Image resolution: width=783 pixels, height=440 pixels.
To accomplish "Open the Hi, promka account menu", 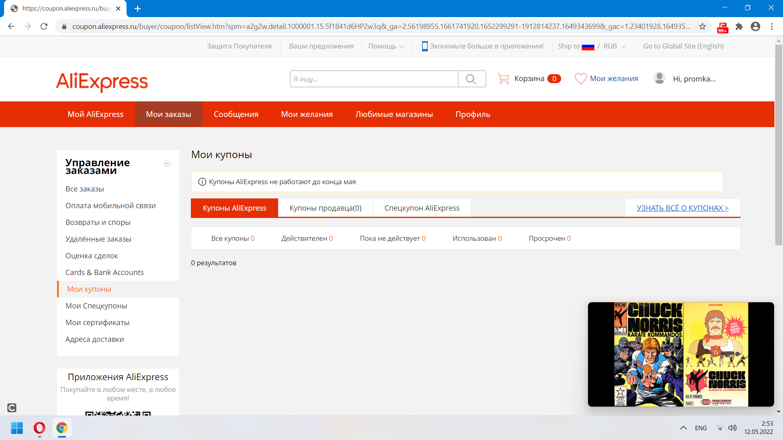I will click(694, 79).
